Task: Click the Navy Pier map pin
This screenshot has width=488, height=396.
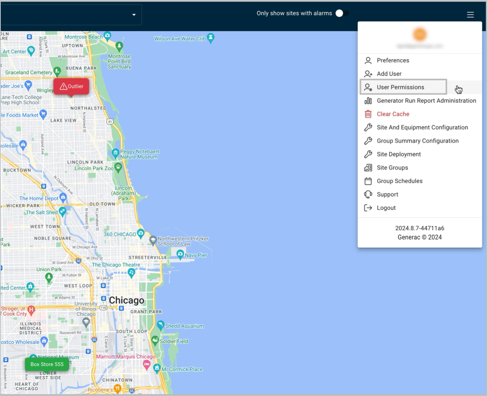Action: click(x=180, y=254)
